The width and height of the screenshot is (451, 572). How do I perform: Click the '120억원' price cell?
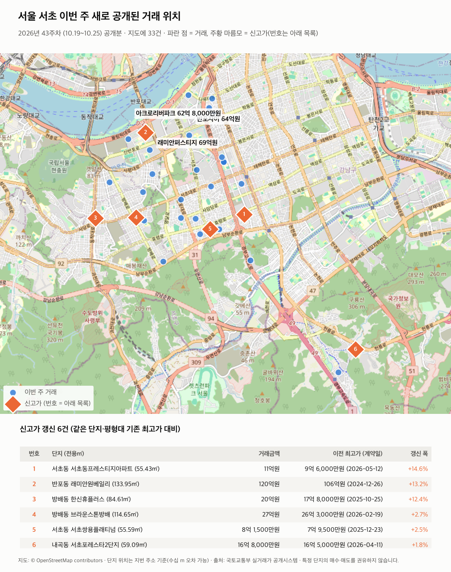coord(269,484)
